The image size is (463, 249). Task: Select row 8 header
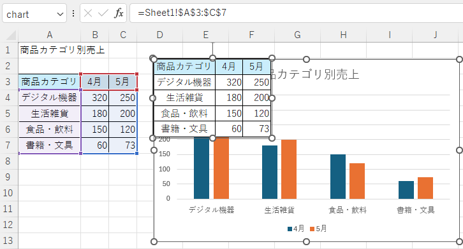tap(8, 161)
